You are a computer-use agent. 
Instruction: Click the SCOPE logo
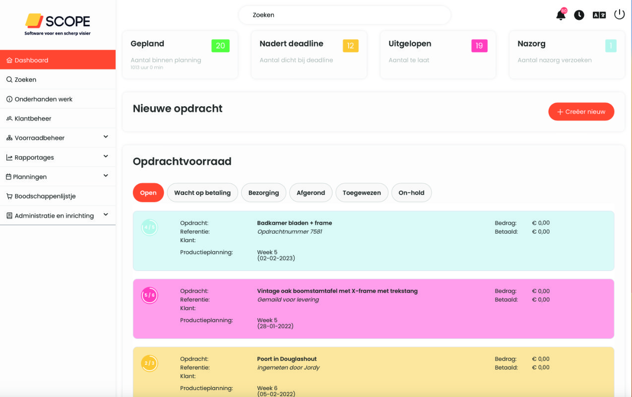(x=58, y=24)
